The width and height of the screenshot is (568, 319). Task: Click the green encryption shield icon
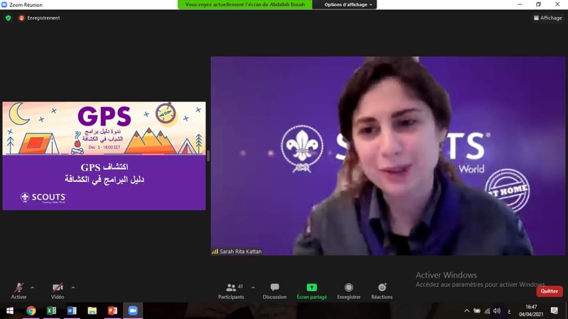(8, 18)
